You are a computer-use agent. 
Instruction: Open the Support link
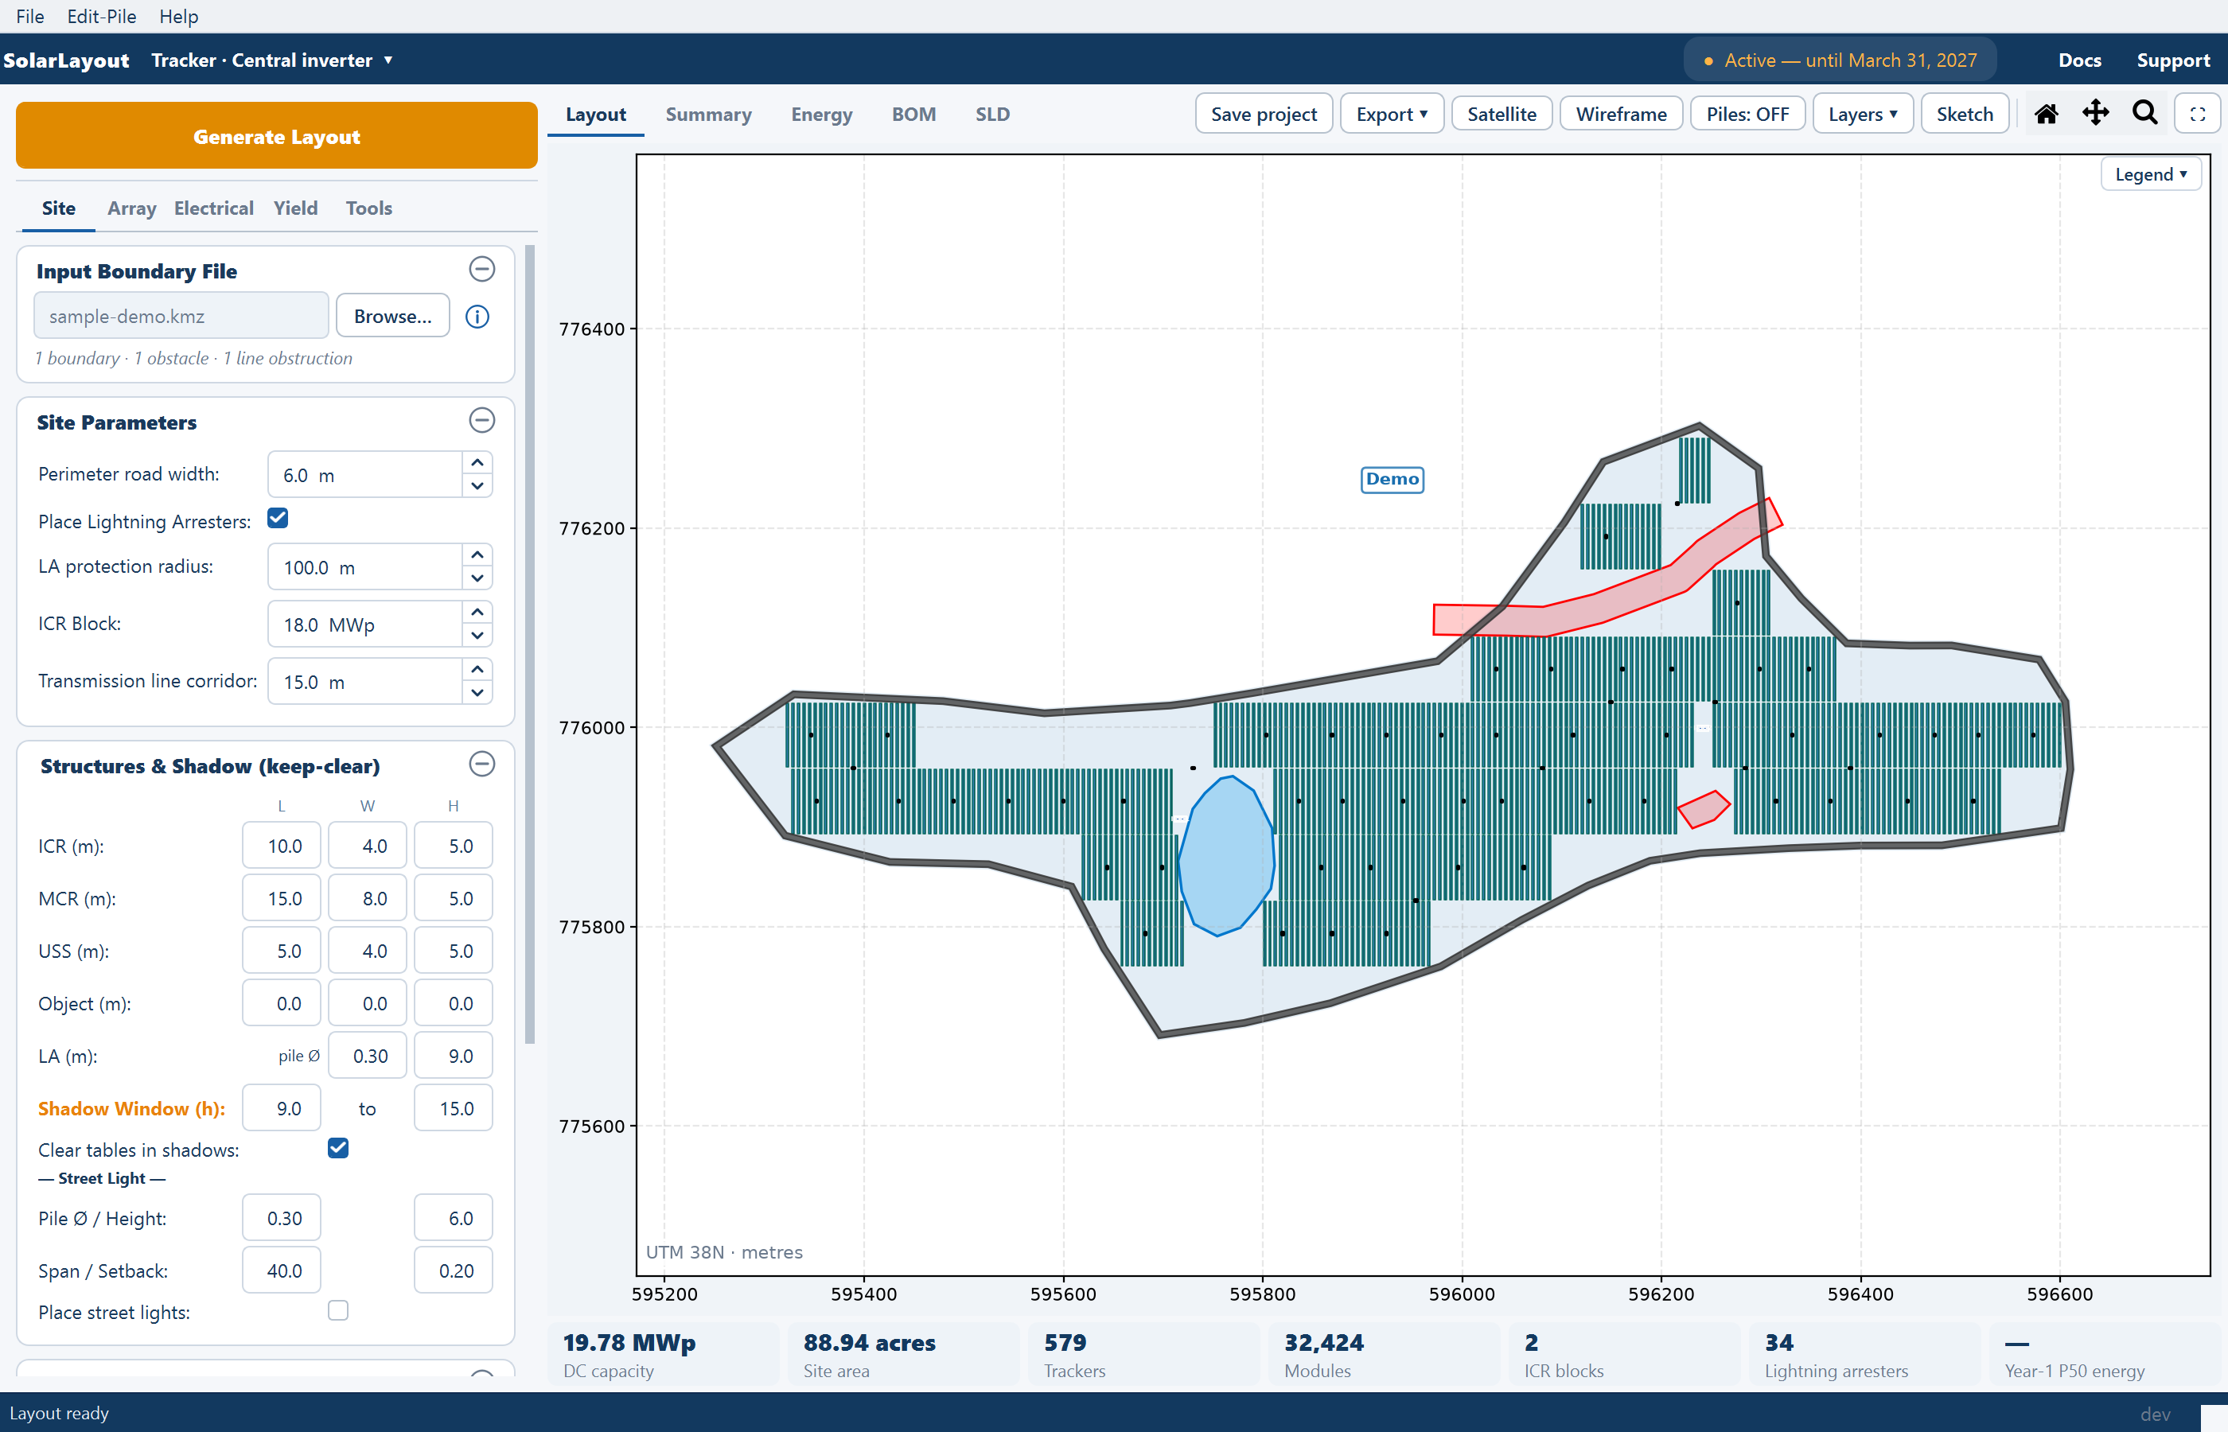coord(2173,60)
